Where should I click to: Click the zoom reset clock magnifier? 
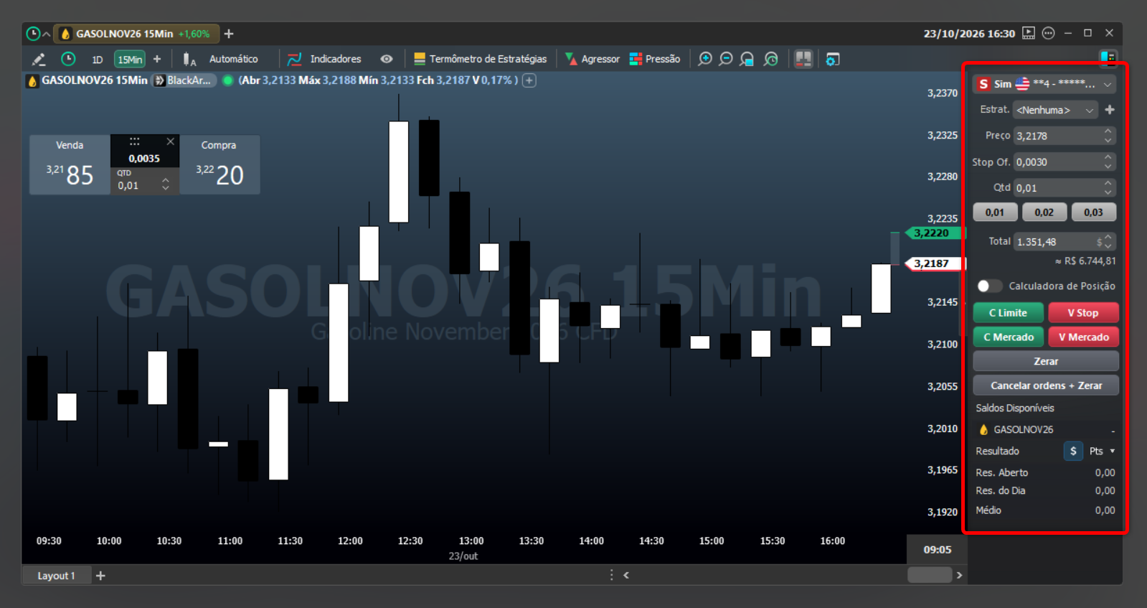click(x=771, y=60)
